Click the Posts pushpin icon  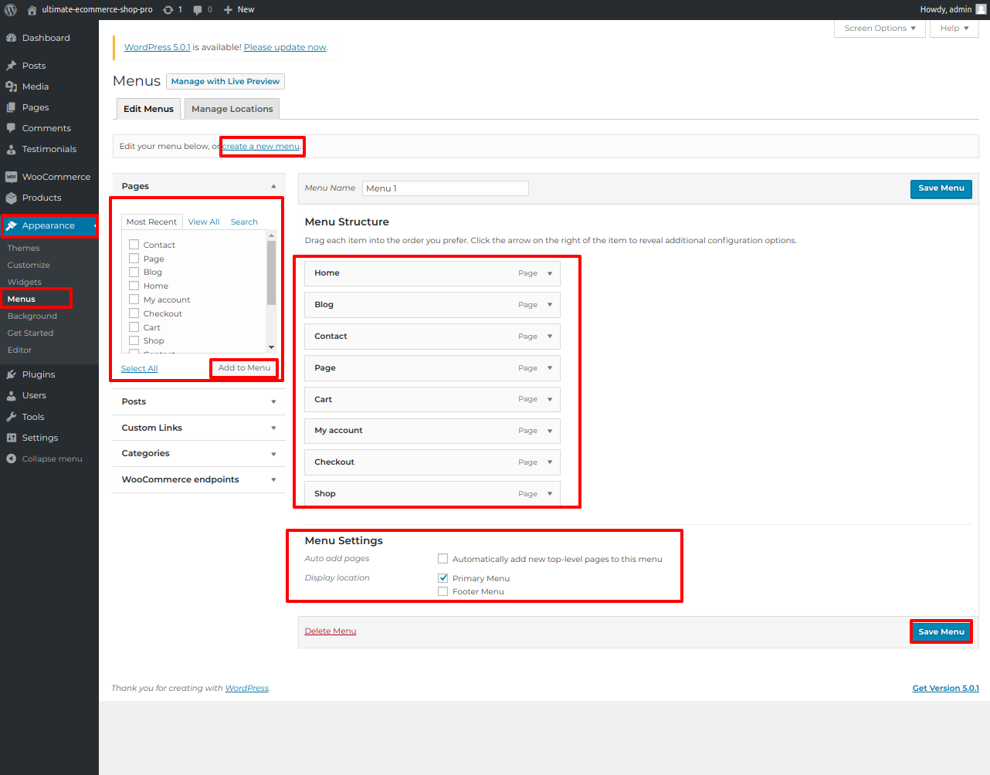coord(12,66)
